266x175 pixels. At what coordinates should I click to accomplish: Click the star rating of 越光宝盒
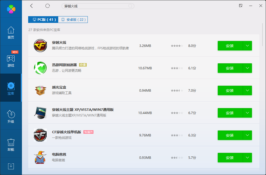click(177, 91)
